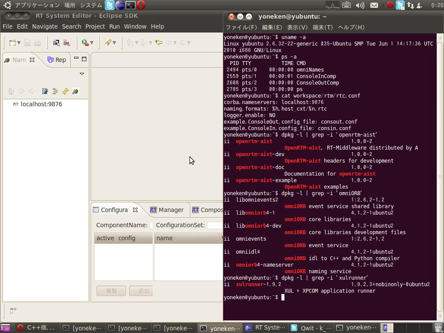Click the All Activate ON toolbar icon
Screen dimensions: 444x333
[56, 43]
